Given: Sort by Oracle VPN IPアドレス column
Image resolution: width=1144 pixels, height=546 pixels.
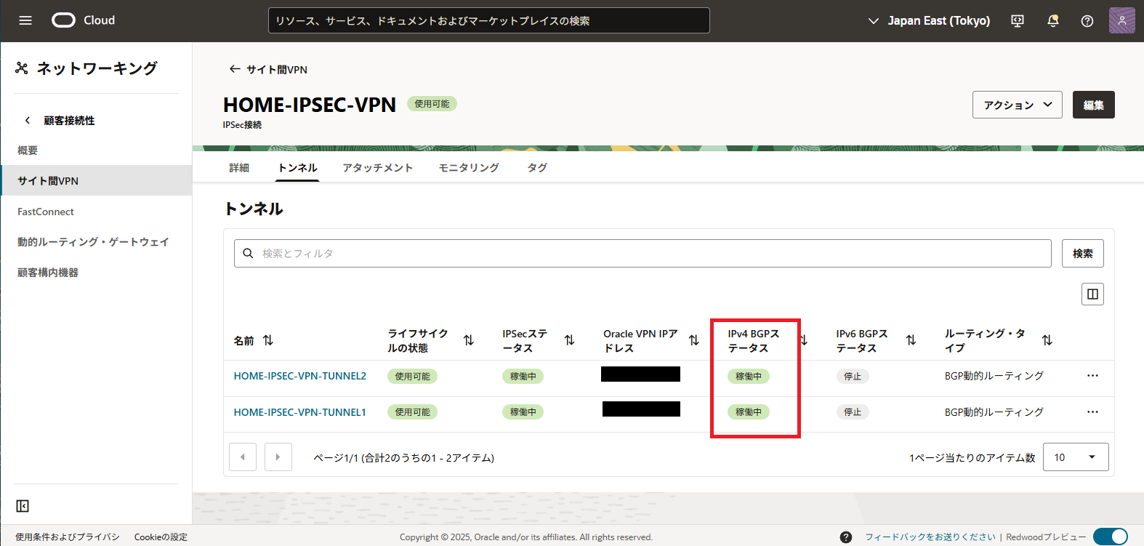Looking at the screenshot, I should click(x=694, y=340).
